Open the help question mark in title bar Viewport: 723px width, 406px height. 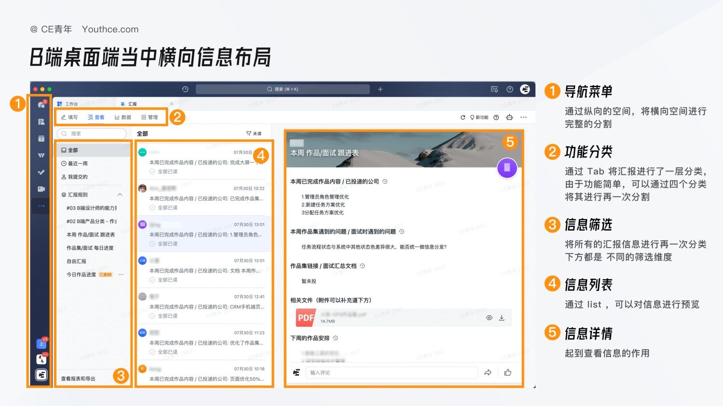509,89
